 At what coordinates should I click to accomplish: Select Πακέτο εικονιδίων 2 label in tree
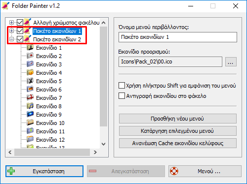(x=57, y=39)
